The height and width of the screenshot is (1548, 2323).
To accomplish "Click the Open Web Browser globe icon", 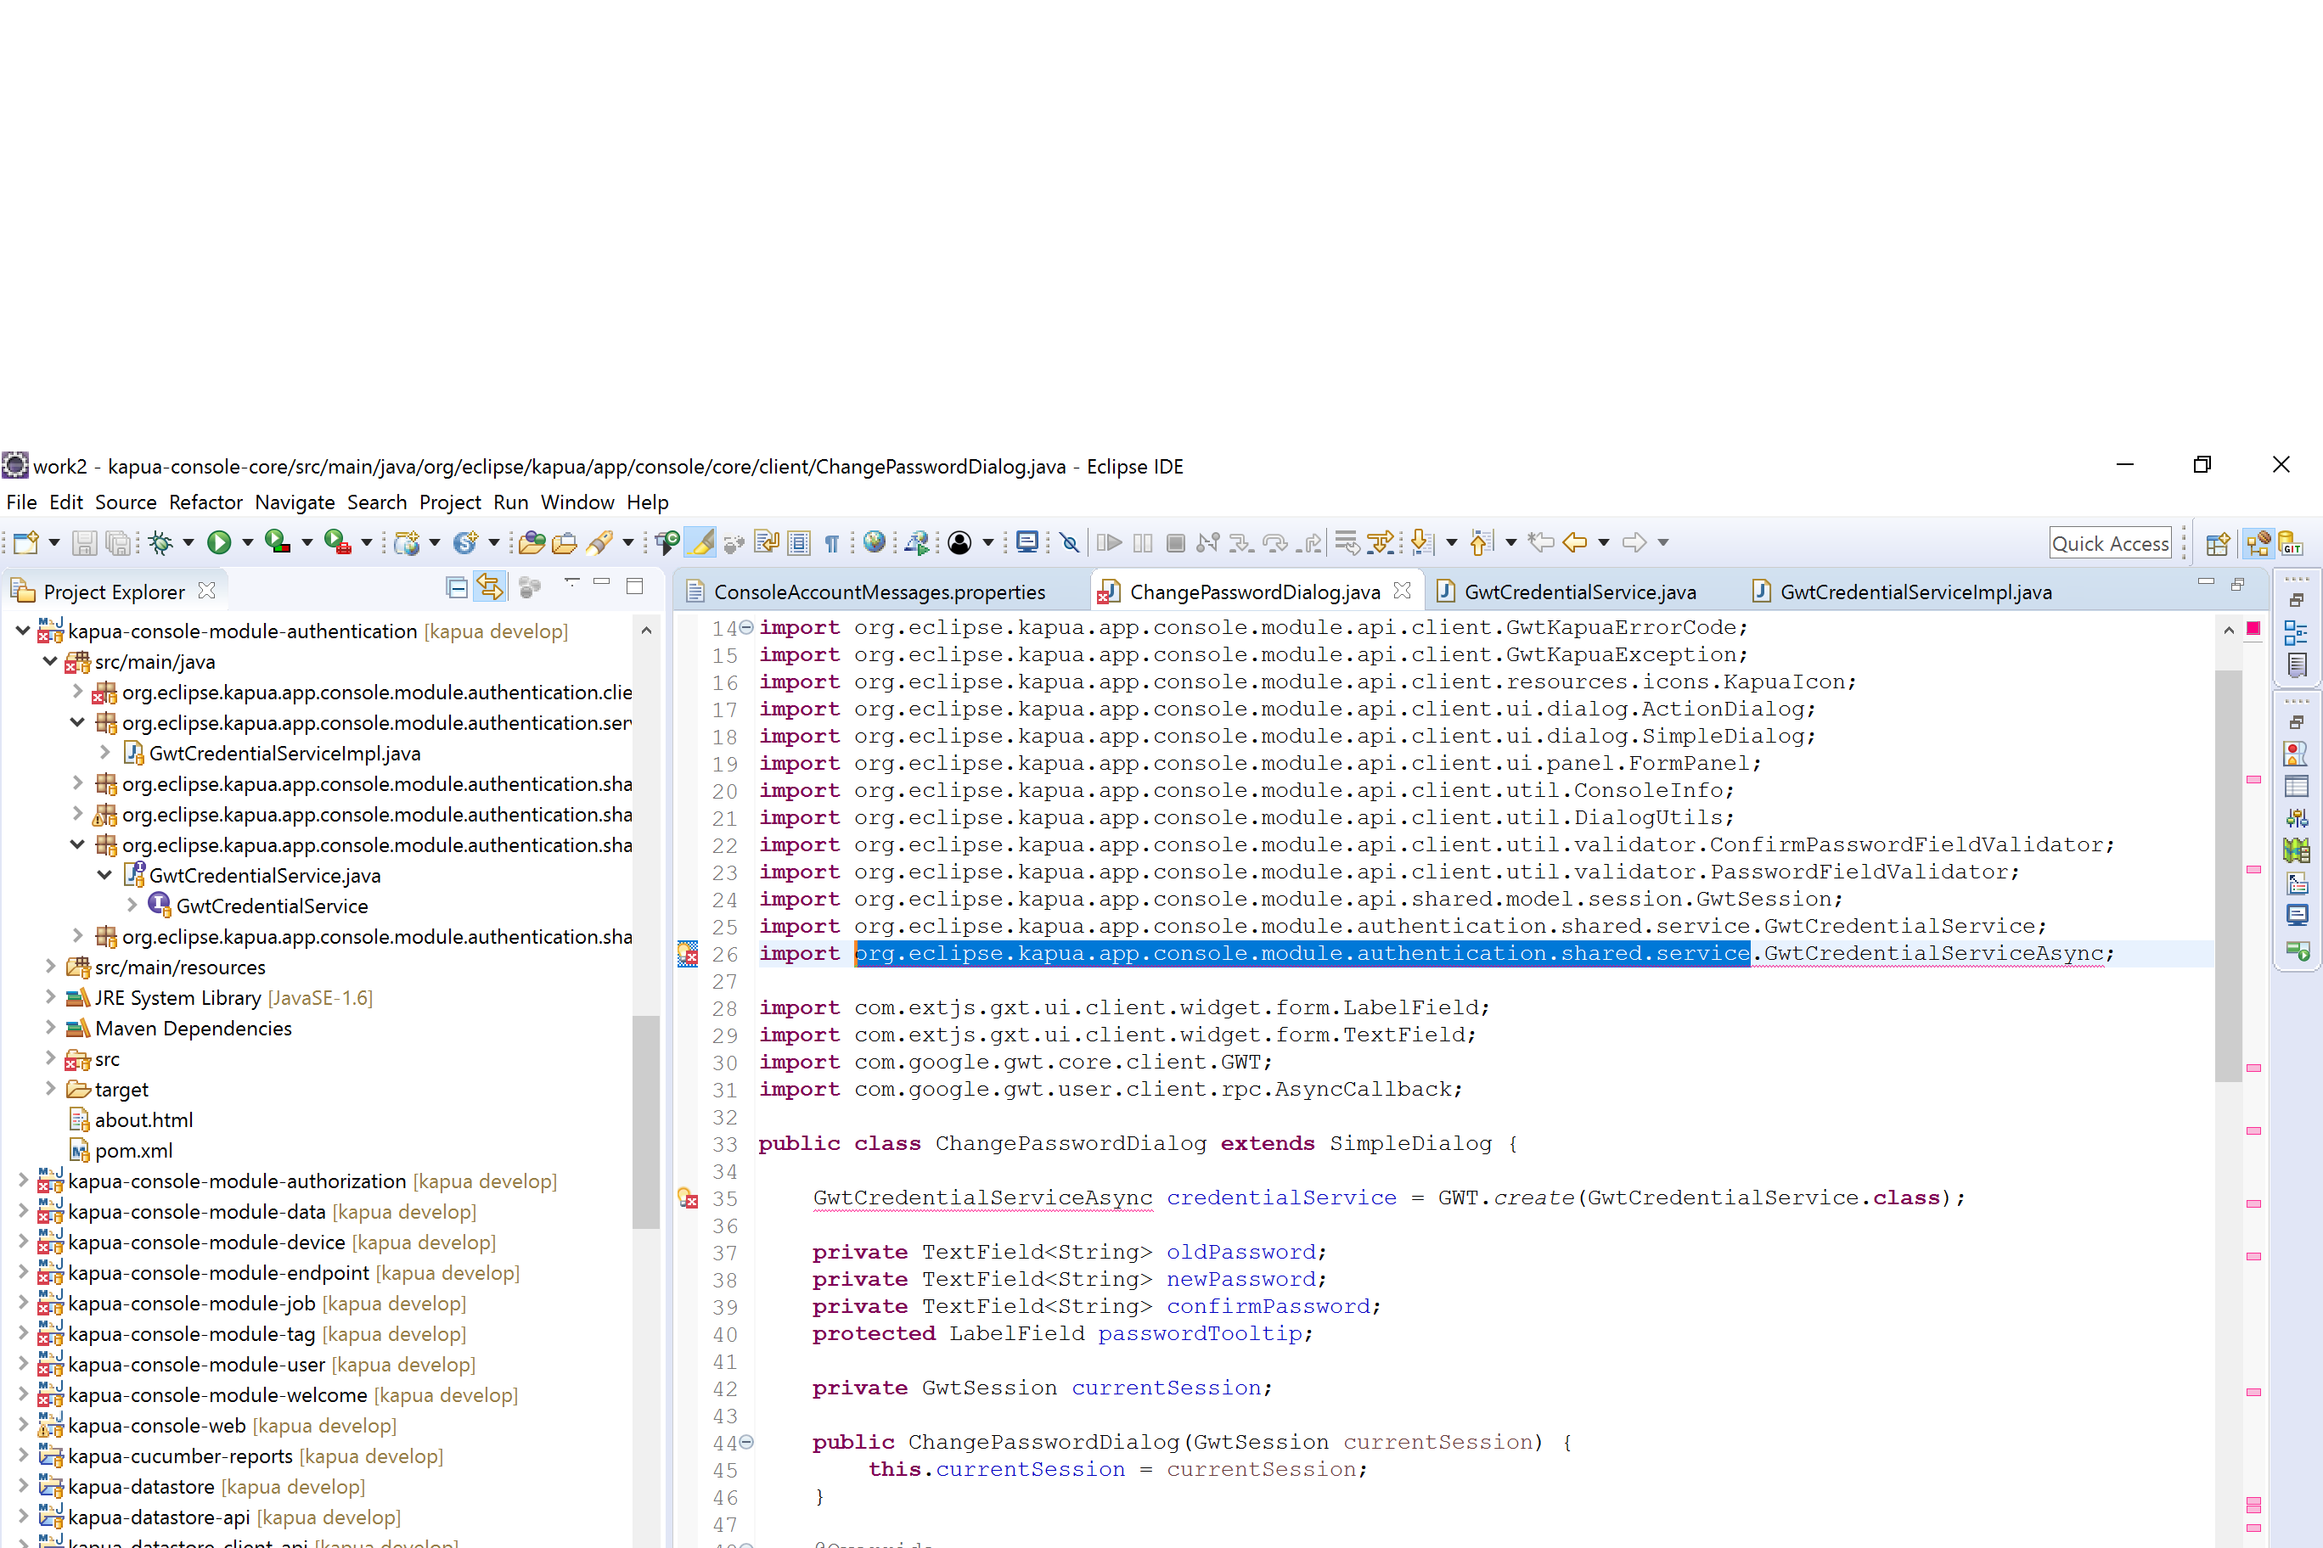I will click(x=873, y=541).
